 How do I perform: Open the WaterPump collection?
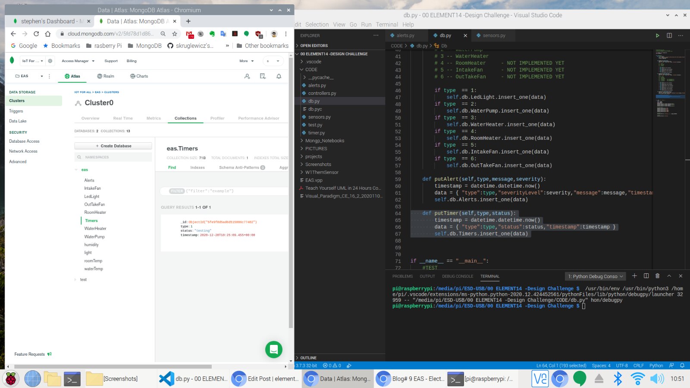(x=94, y=237)
